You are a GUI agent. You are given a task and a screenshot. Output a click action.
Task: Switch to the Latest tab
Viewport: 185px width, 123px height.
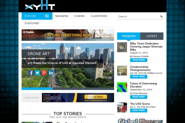click(x=152, y=36)
